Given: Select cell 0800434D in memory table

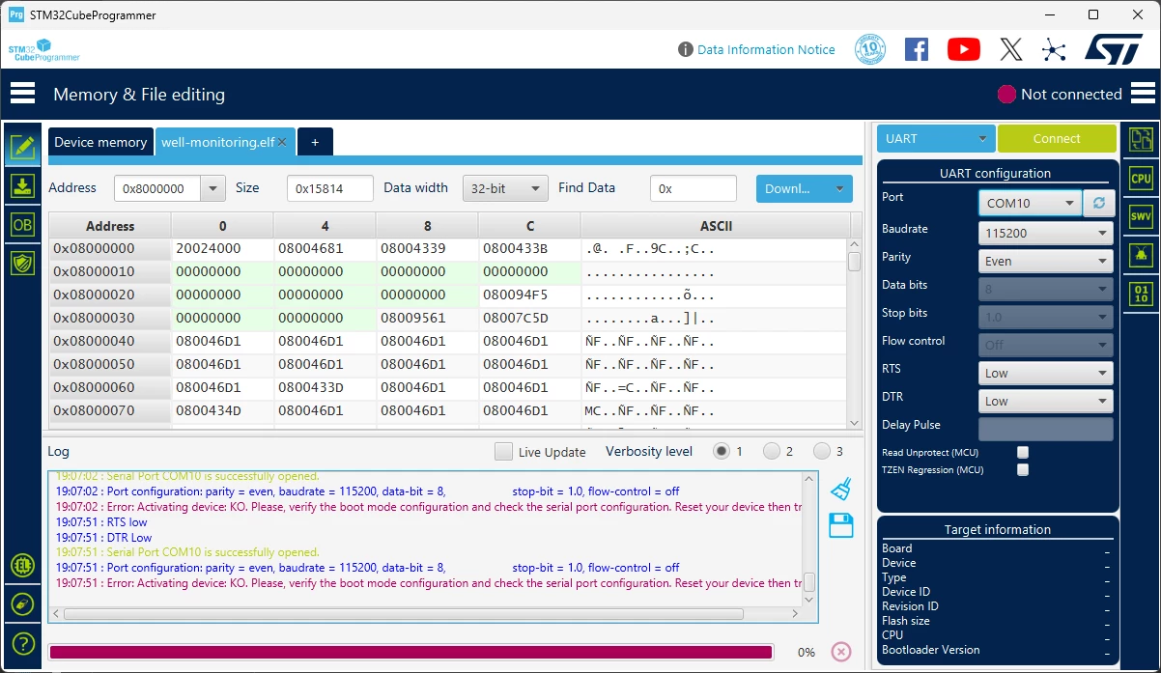Looking at the screenshot, I should (222, 410).
